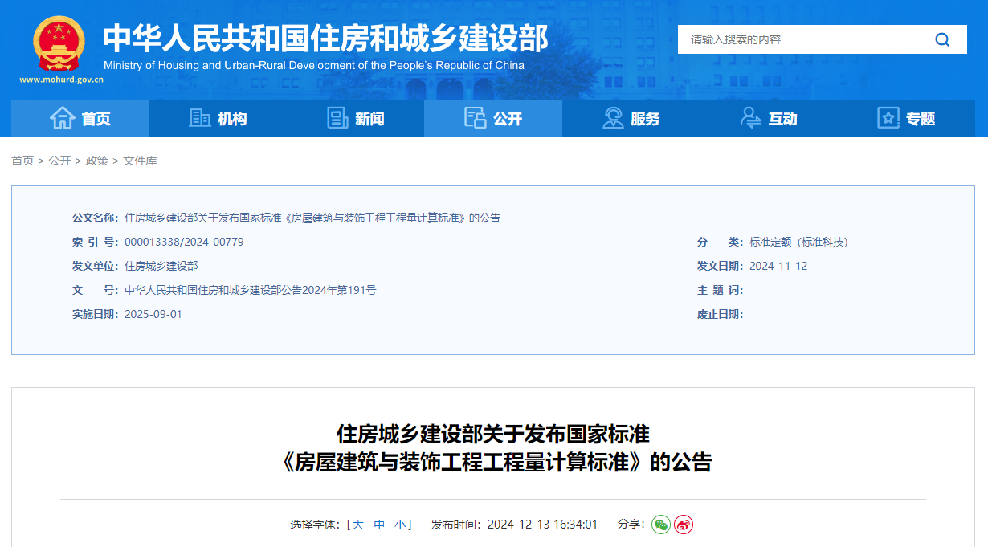
Task: Click 大 to enlarge the font size
Action: (359, 525)
